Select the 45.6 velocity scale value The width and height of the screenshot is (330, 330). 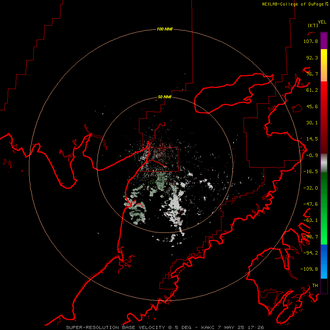pyautogui.click(x=312, y=106)
